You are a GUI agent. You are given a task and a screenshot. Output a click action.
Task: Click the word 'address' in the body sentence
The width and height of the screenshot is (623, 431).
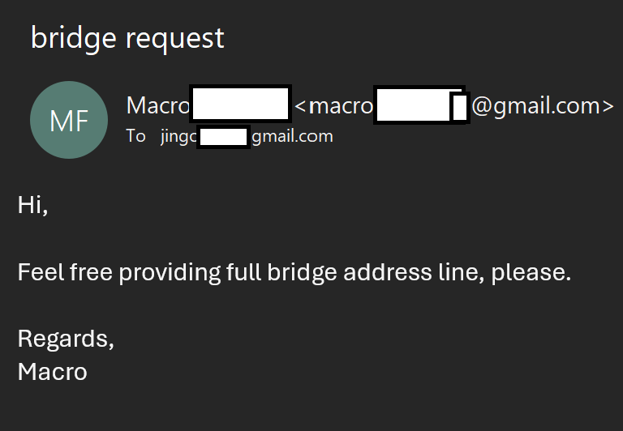388,272
